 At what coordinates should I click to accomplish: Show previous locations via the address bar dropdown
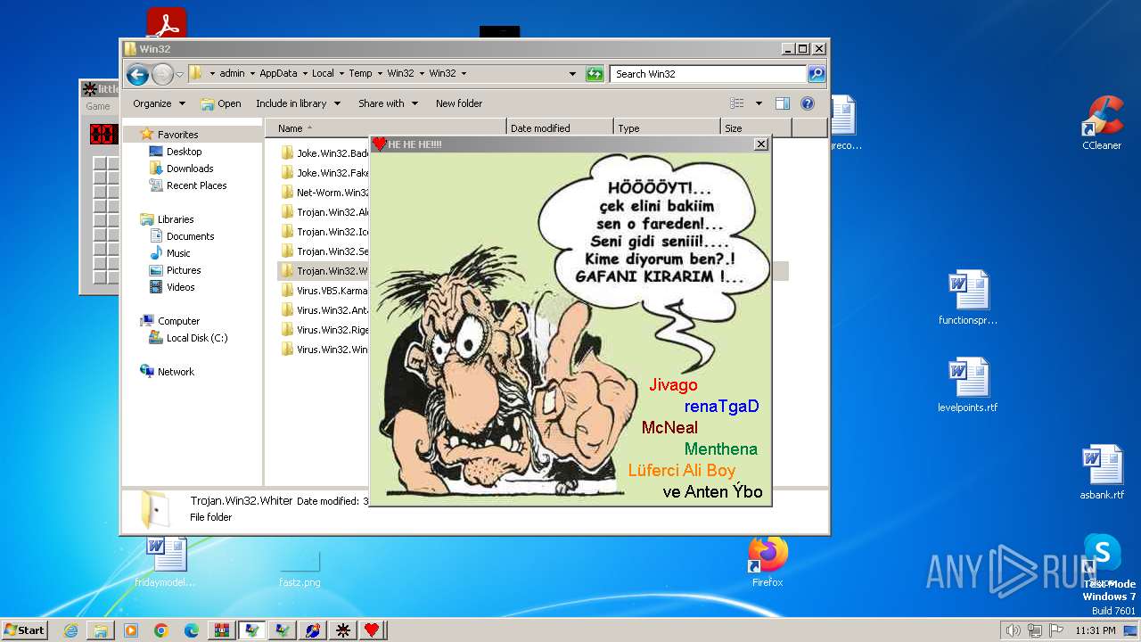572,74
